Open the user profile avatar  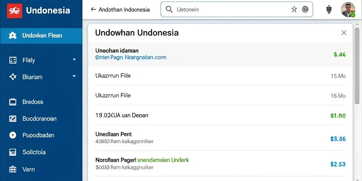[x=348, y=10]
